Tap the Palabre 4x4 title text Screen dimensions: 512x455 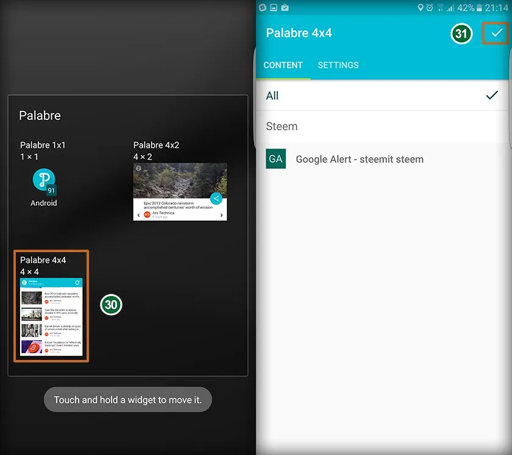click(x=299, y=33)
